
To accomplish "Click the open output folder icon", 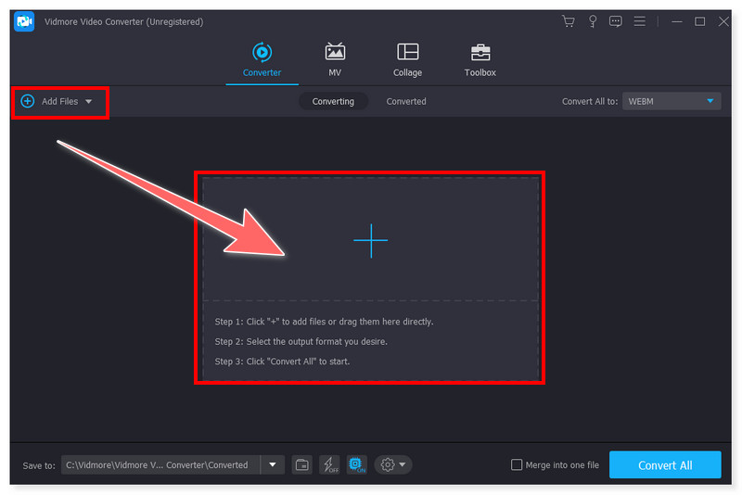I will tap(301, 464).
